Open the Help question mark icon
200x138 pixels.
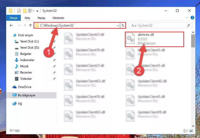[192, 18]
